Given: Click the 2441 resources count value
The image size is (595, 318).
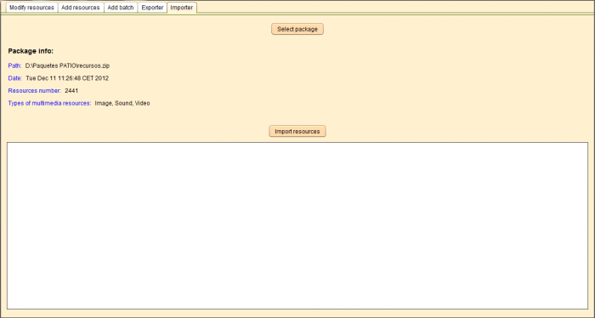Looking at the screenshot, I should tap(71, 91).
